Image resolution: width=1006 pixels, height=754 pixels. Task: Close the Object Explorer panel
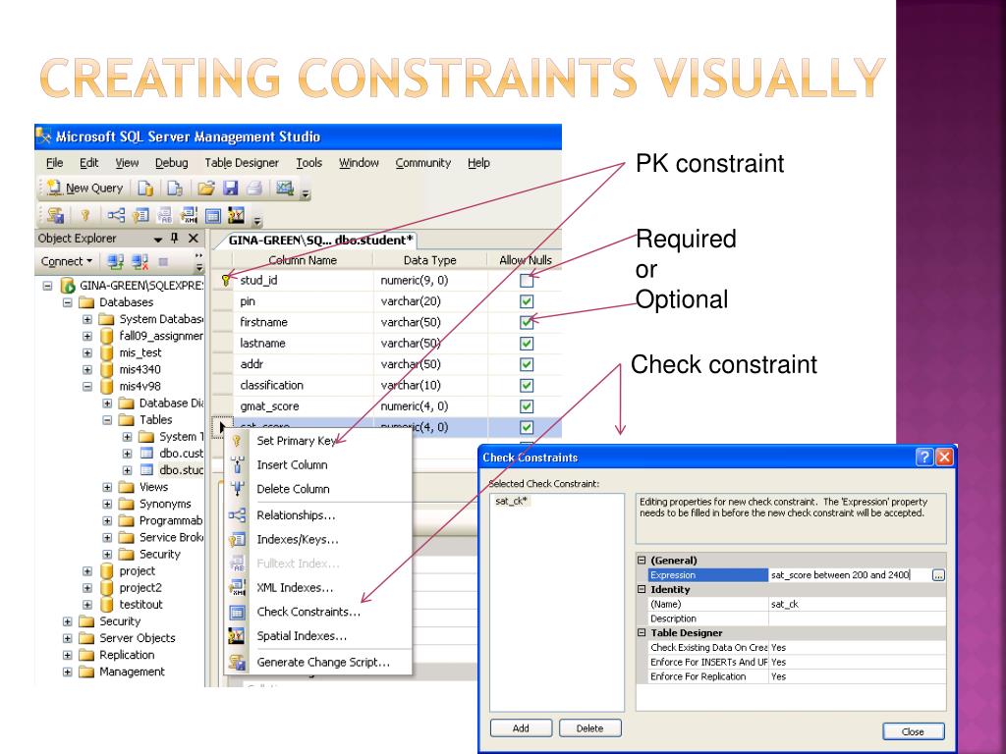tap(194, 238)
